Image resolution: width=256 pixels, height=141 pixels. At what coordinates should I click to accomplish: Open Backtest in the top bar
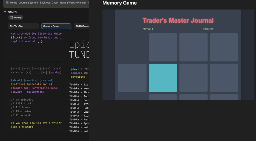tap(45, 2)
